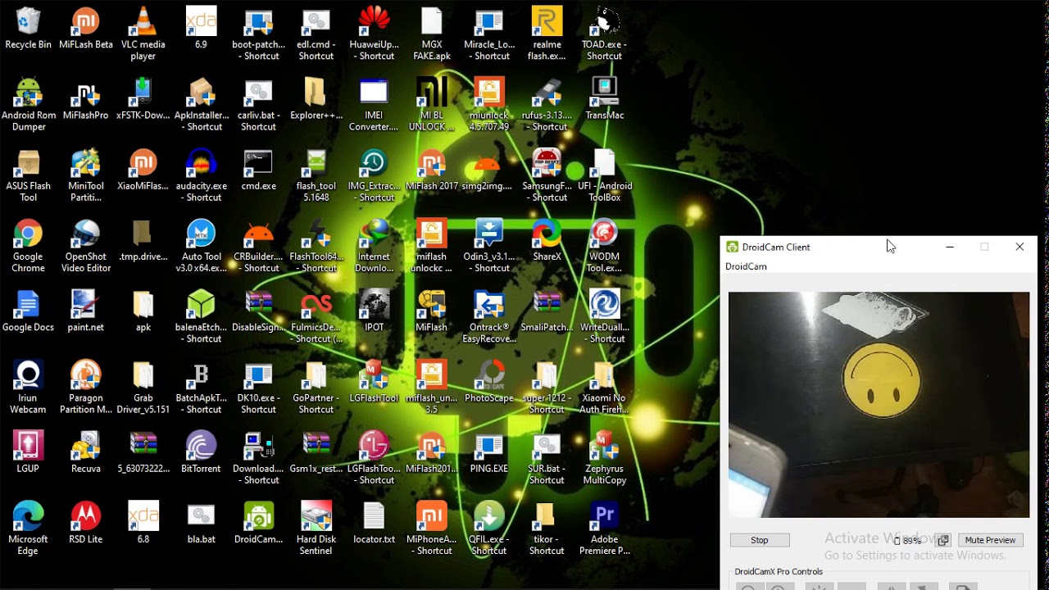This screenshot has width=1049, height=590.
Task: Select the Hard Disk Sentinel icon
Action: click(x=316, y=529)
